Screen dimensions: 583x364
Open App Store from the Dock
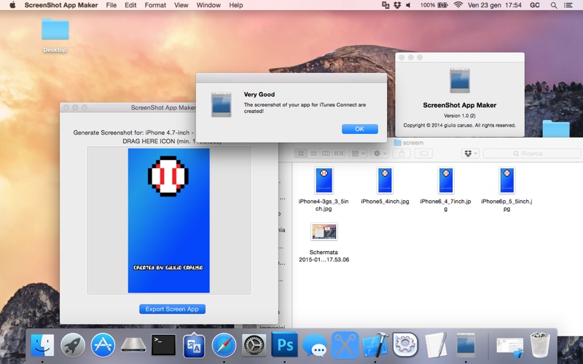103,345
